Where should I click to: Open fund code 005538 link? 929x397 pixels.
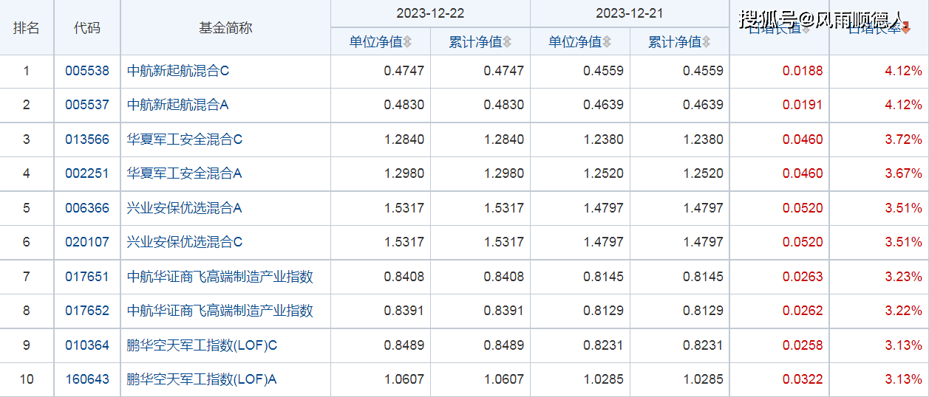tap(87, 72)
